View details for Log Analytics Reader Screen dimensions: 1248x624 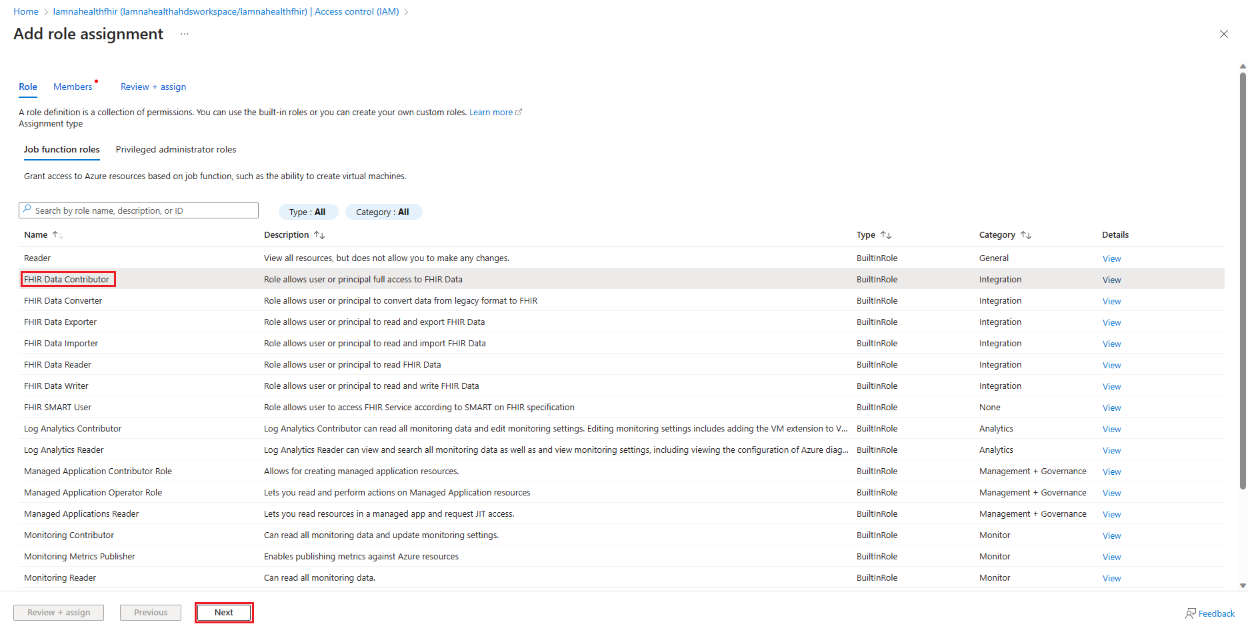tap(1111, 451)
